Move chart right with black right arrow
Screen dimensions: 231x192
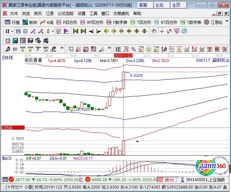98,31
